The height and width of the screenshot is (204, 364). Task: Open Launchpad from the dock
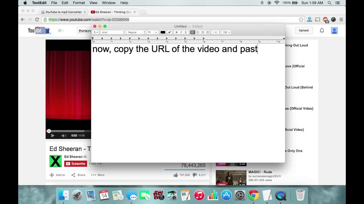click(x=77, y=195)
